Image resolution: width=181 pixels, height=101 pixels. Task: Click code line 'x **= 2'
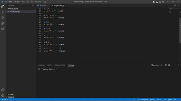tap(47, 49)
